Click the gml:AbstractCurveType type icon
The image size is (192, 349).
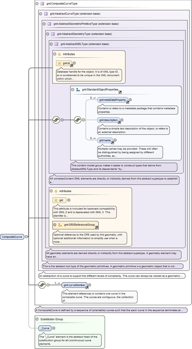pos(46,14)
